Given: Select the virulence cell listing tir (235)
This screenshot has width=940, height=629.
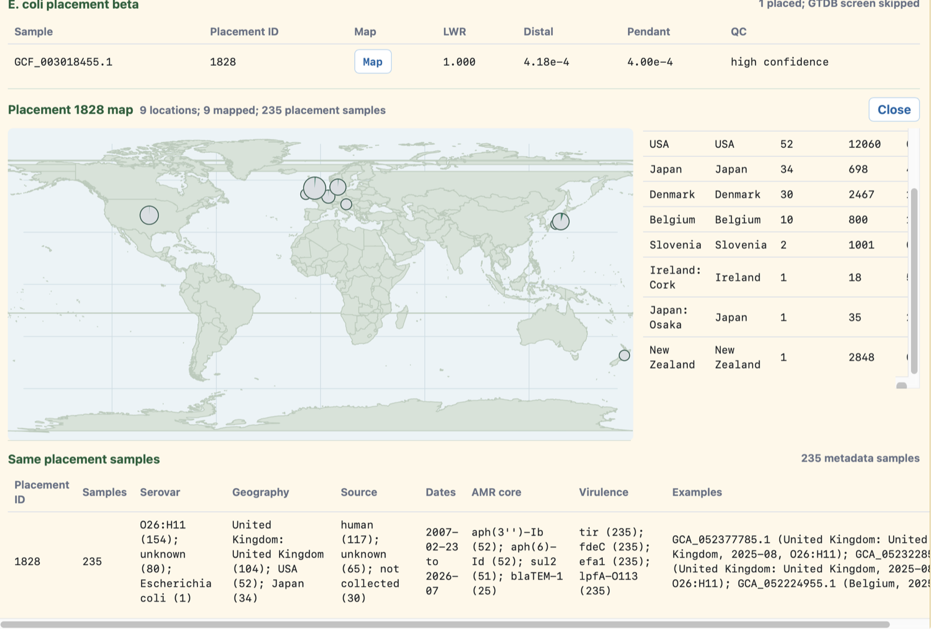Looking at the screenshot, I should coord(615,561).
